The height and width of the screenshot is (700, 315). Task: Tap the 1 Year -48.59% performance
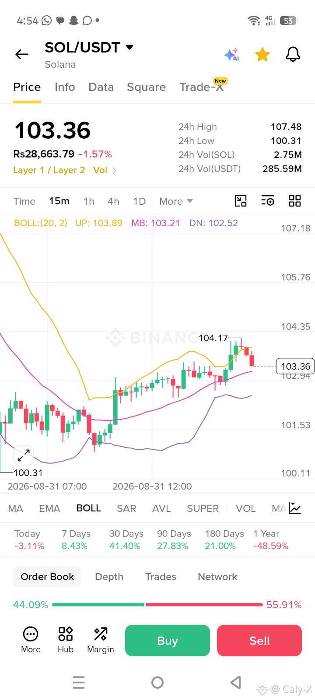270,540
